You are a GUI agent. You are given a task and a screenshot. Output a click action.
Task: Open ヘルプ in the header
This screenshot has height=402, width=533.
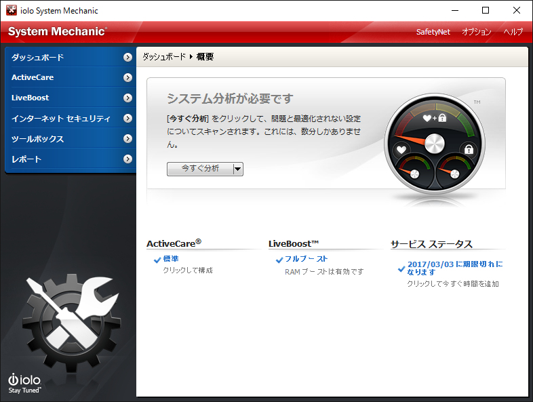(513, 32)
